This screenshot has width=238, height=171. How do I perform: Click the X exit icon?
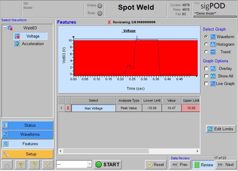click(x=47, y=164)
